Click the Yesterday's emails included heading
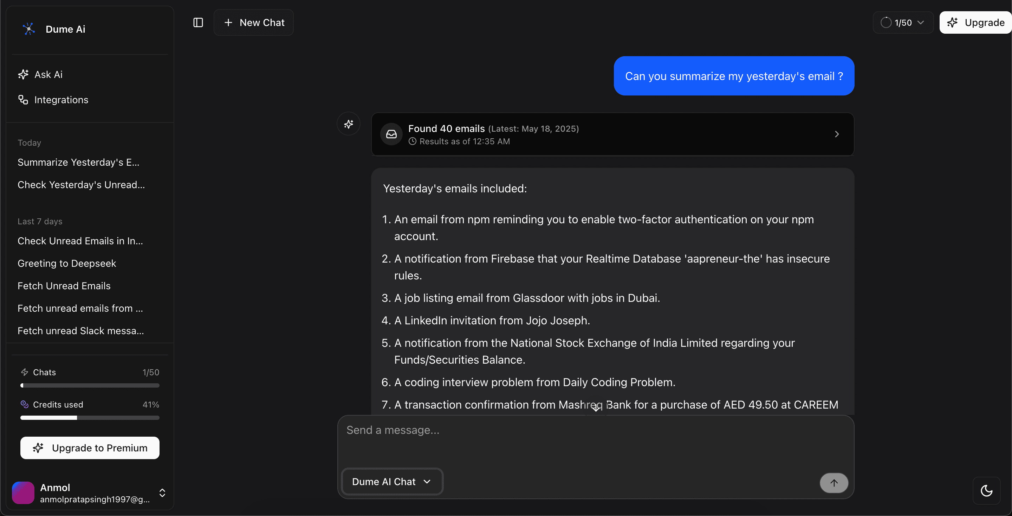This screenshot has height=516, width=1012. [x=455, y=189]
